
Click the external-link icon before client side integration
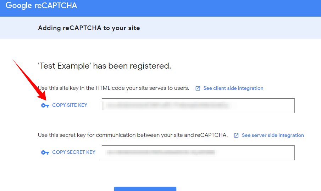pyautogui.click(x=198, y=88)
